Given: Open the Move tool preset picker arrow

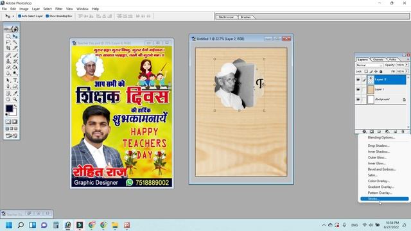Looking at the screenshot, I should click(x=13, y=16).
